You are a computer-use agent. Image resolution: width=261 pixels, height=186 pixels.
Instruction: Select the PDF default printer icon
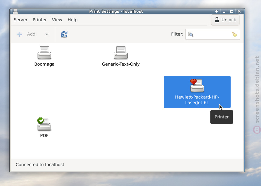coord(44,124)
